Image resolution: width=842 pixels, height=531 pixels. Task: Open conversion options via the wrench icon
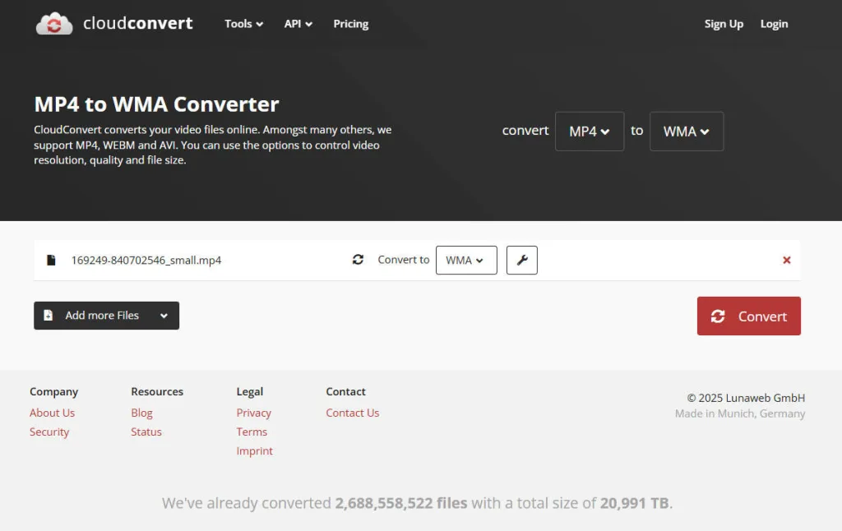click(522, 260)
